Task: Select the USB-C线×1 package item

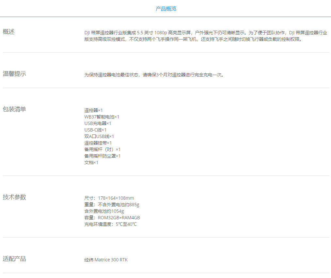Action: coord(95,130)
